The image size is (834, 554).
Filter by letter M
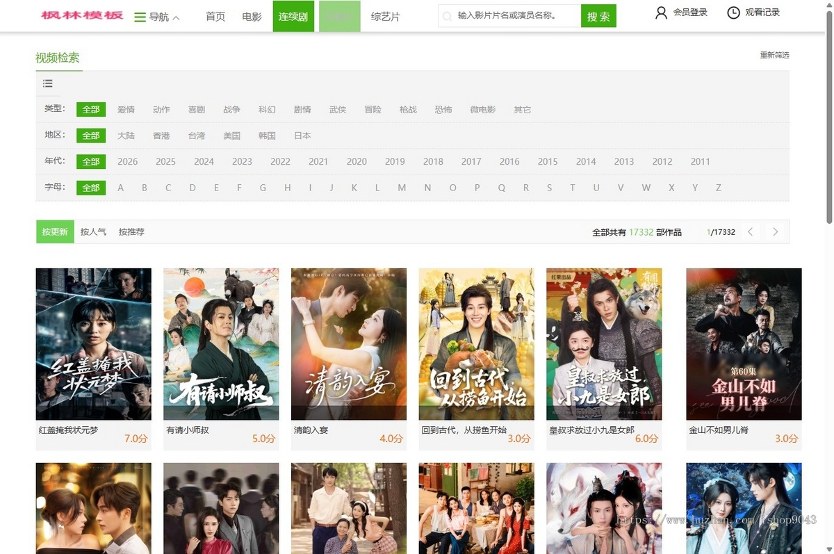tap(402, 188)
